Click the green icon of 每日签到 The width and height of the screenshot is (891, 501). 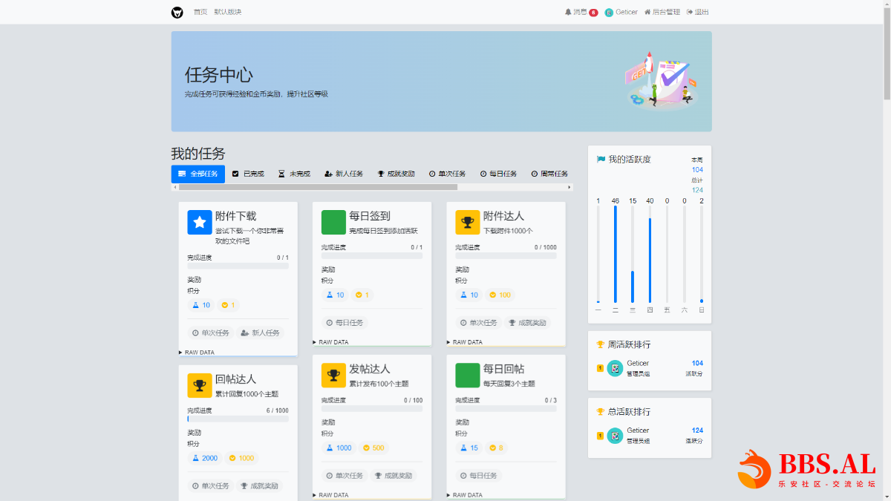(x=333, y=222)
